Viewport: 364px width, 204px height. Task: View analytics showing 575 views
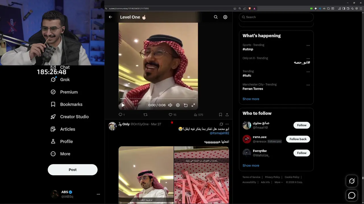point(198,115)
